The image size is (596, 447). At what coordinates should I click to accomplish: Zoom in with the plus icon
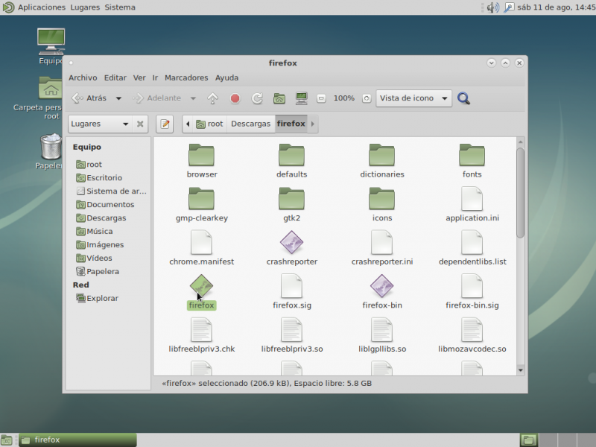coord(367,98)
